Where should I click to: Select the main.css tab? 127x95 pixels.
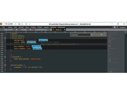pyautogui.click(x=59, y=30)
